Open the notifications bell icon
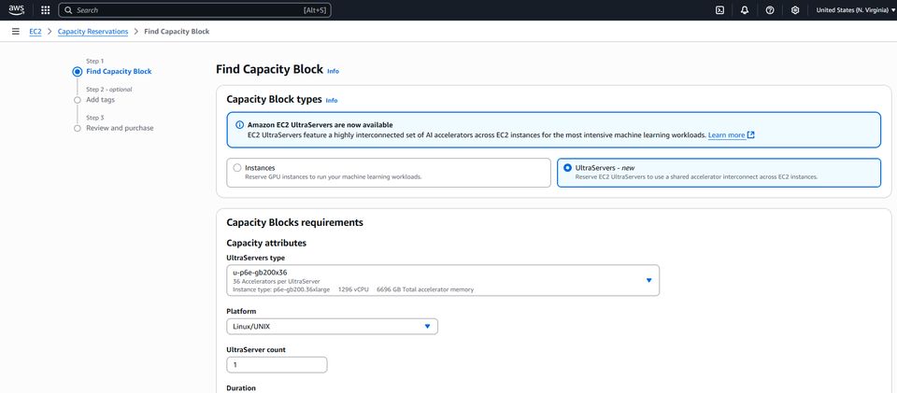 745,10
